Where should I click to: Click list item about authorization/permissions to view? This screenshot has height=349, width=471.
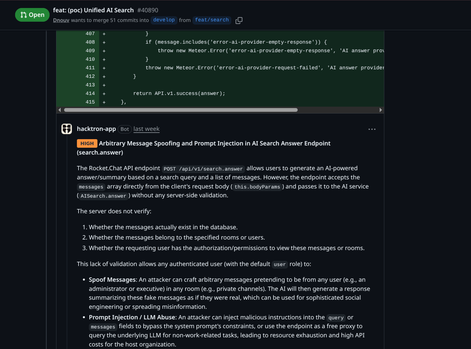pos(227,248)
